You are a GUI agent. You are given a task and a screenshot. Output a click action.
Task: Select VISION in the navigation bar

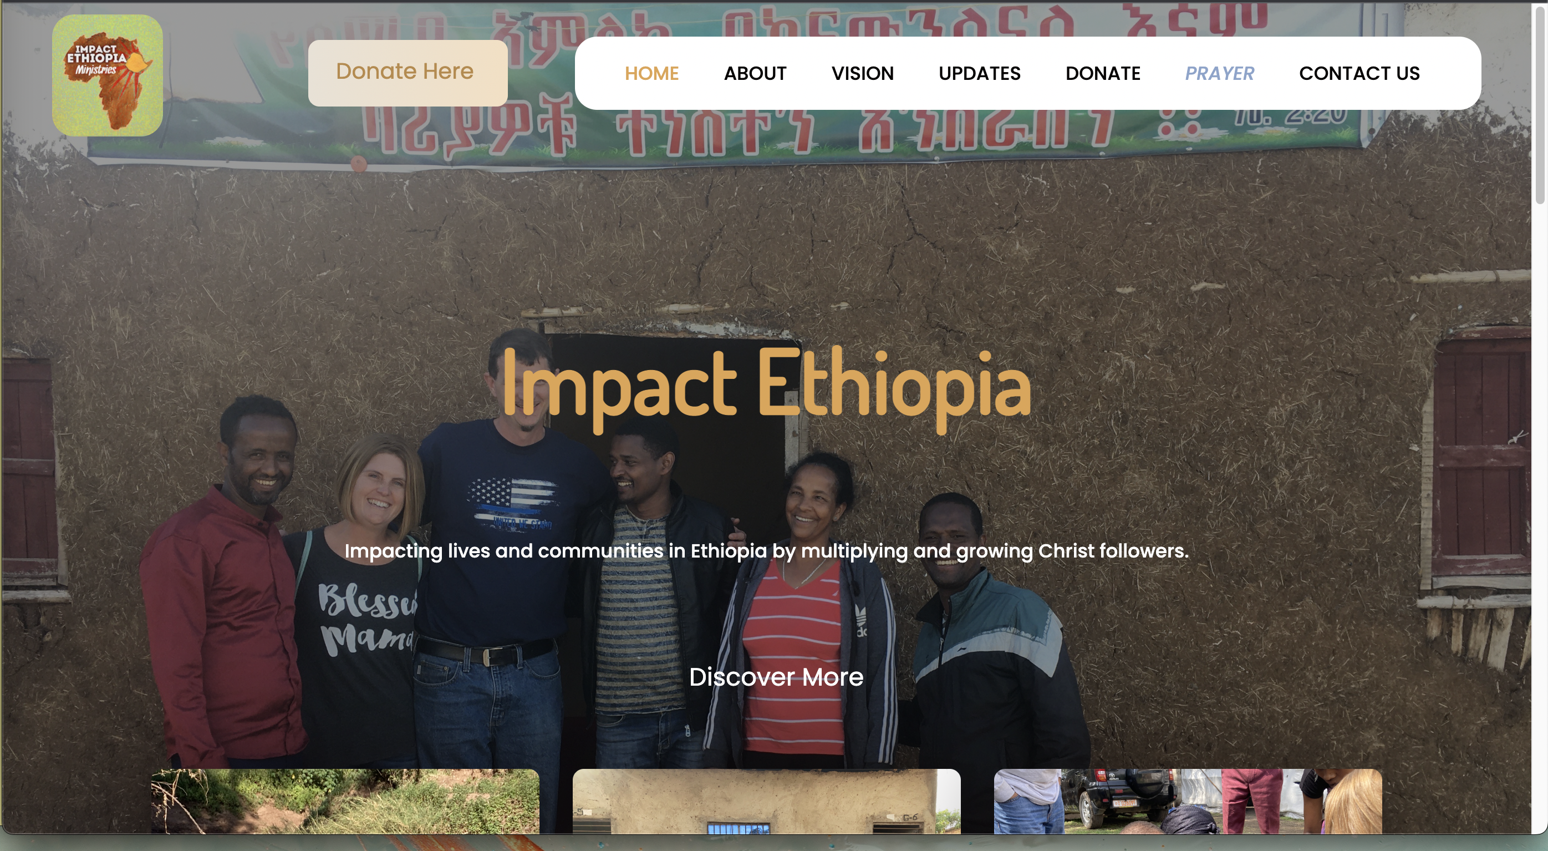coord(862,73)
